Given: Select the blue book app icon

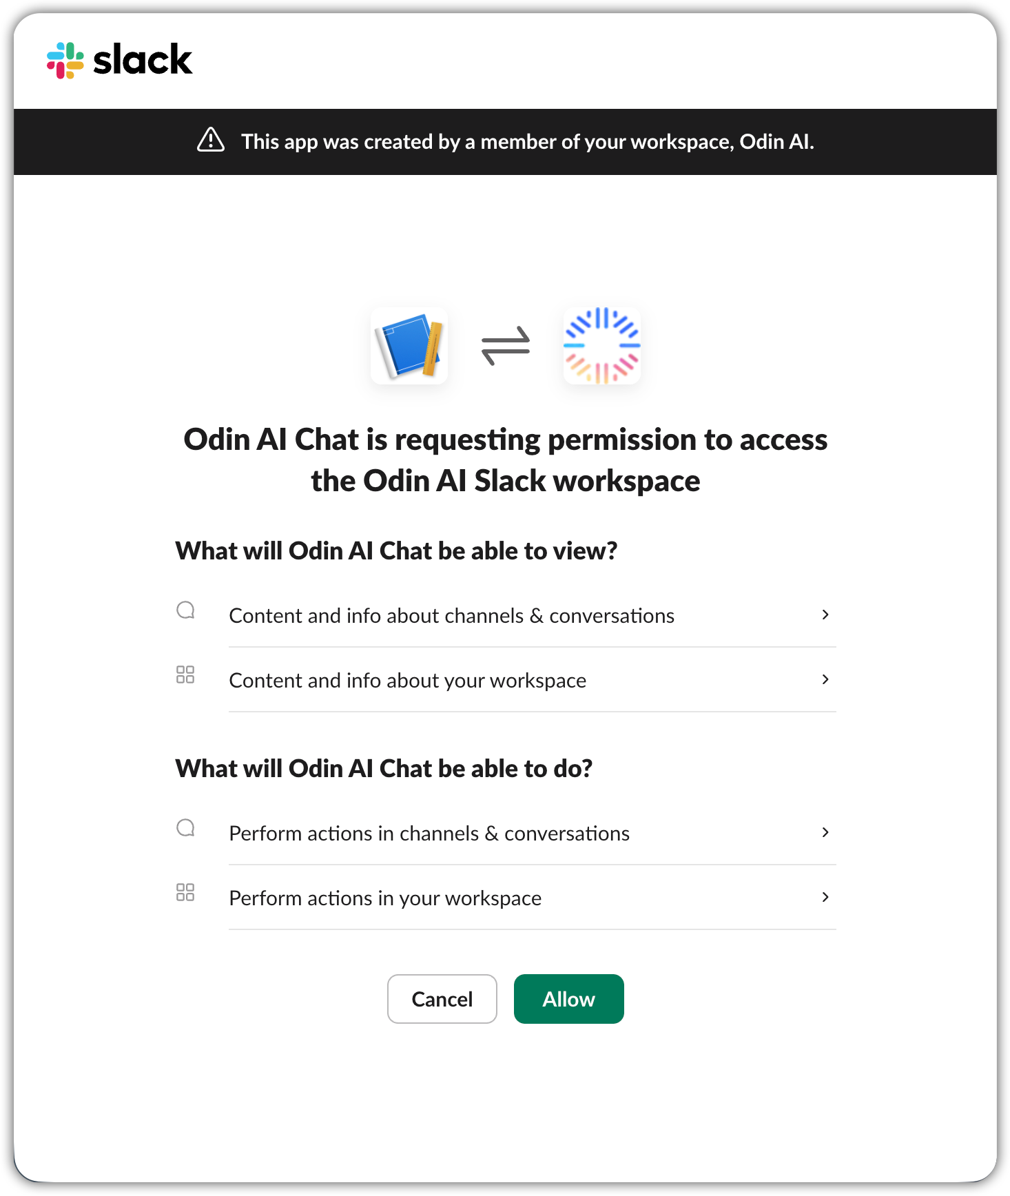Looking at the screenshot, I should tap(409, 347).
